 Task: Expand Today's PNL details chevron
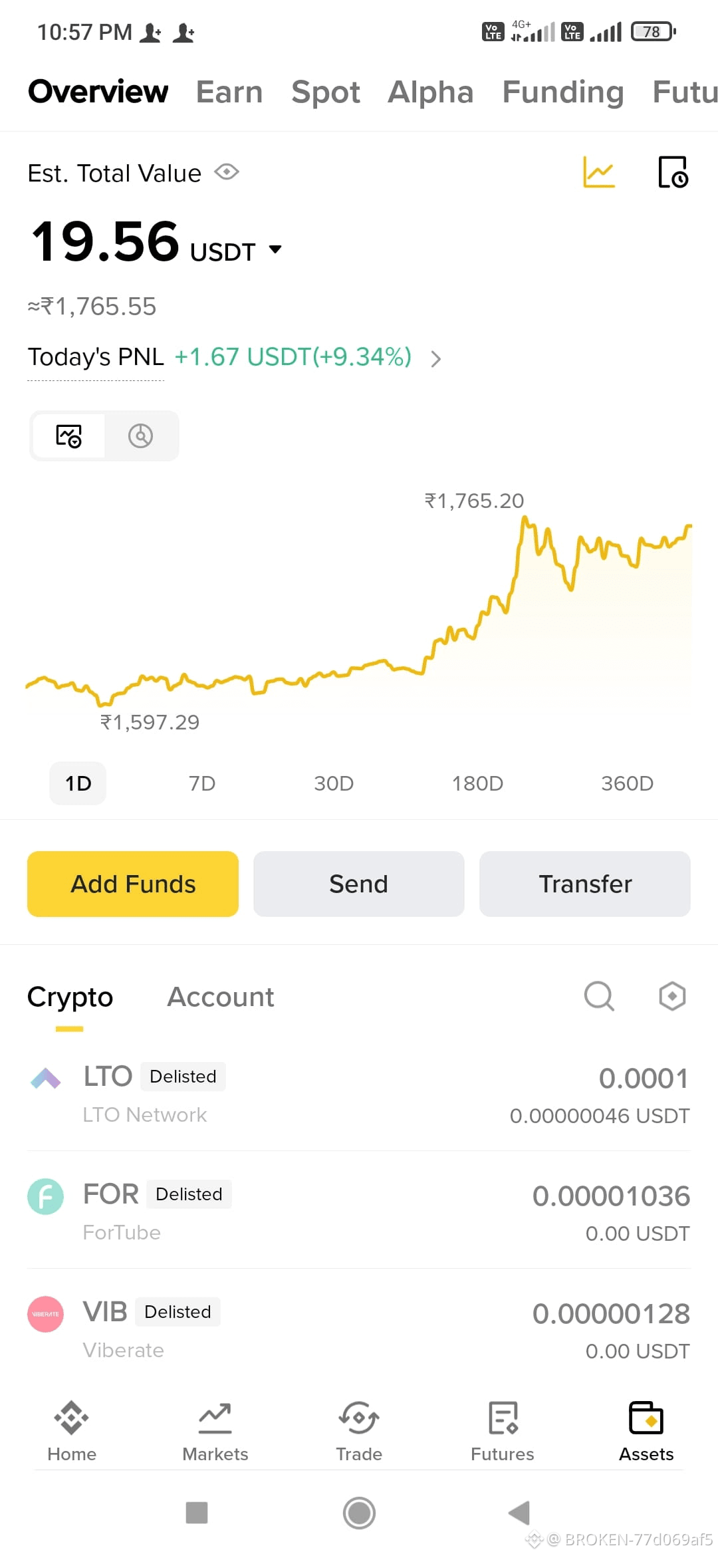pyautogui.click(x=435, y=359)
